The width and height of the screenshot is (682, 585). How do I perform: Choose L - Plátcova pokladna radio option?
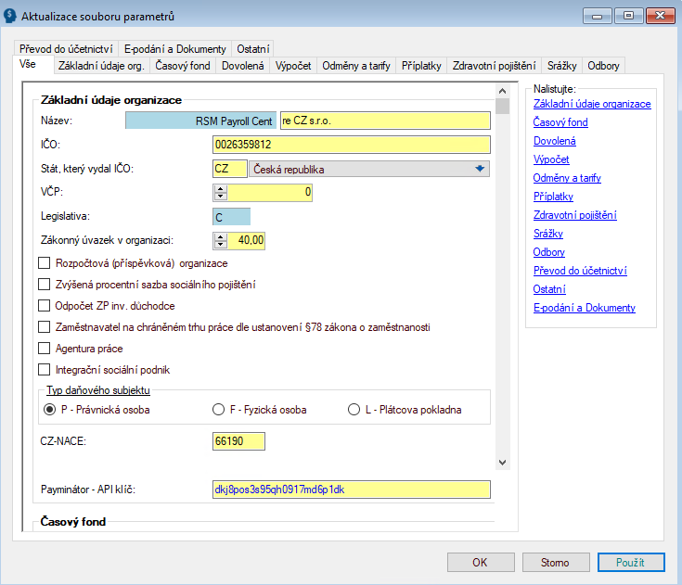tap(354, 410)
